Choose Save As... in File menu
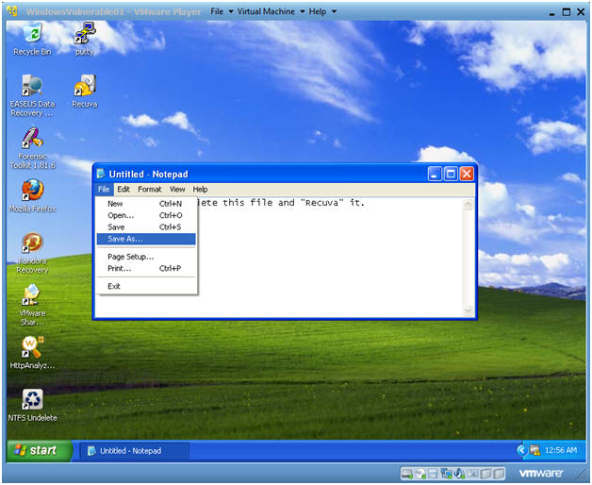The image size is (592, 485). 146,239
